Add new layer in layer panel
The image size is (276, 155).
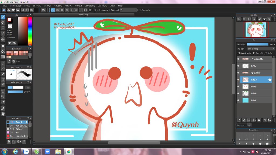pyautogui.click(x=239, y=120)
